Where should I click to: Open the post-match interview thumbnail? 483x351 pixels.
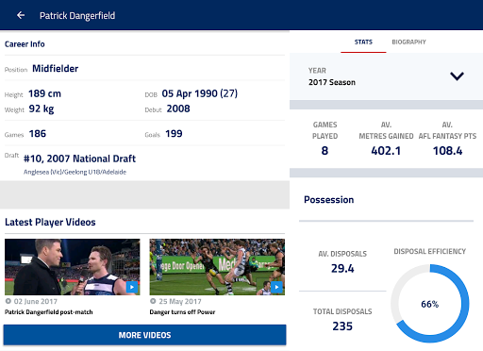(73, 267)
